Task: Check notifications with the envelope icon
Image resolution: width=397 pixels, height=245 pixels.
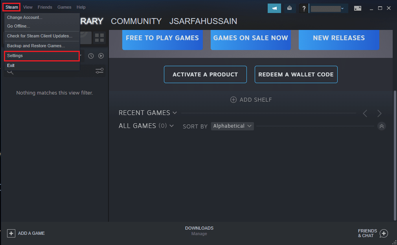Action: click(289, 8)
